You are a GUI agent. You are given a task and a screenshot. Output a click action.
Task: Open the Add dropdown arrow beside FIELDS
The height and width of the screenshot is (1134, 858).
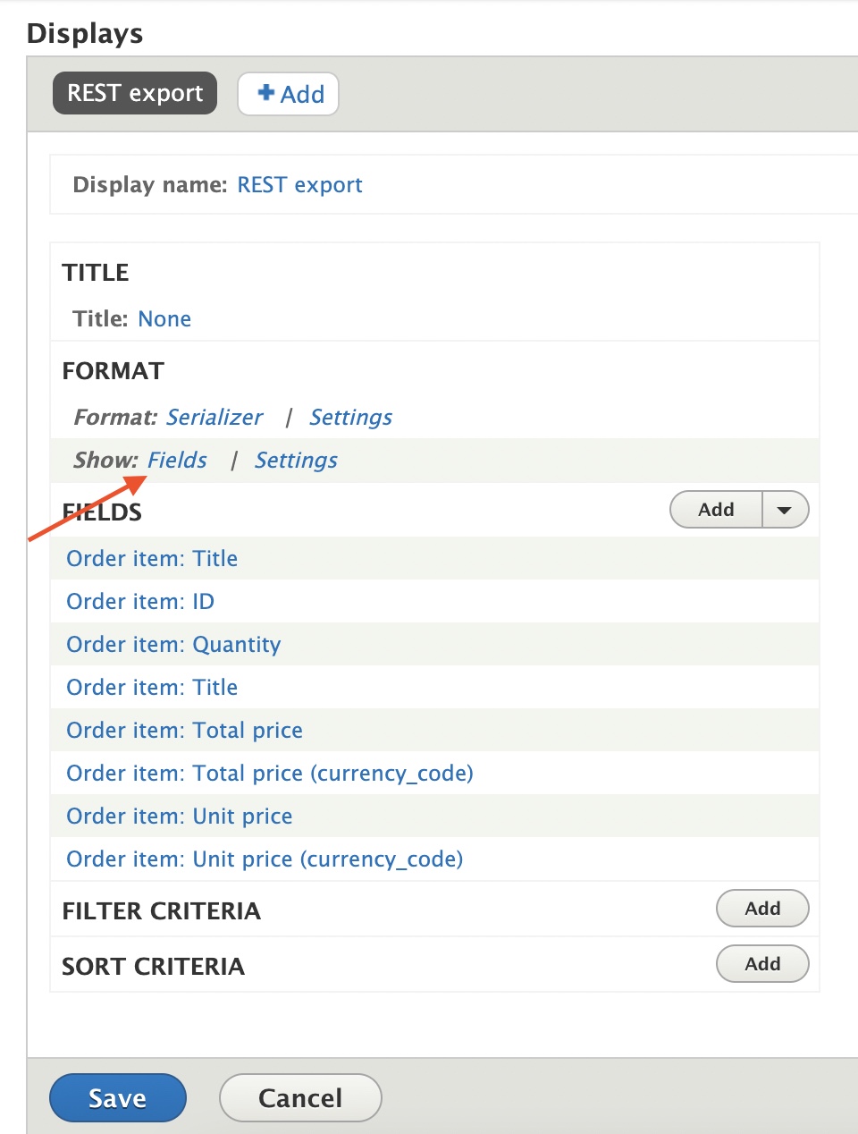pyautogui.click(x=784, y=509)
